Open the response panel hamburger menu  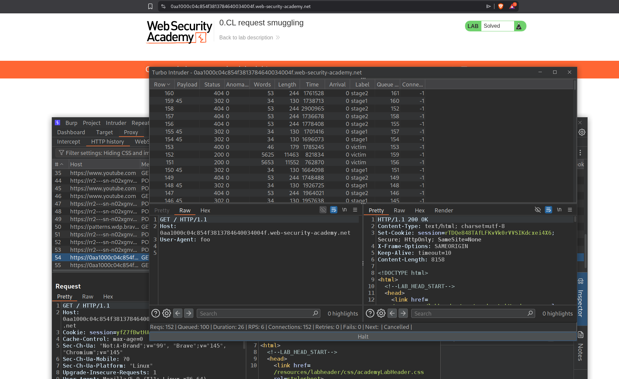(x=570, y=210)
